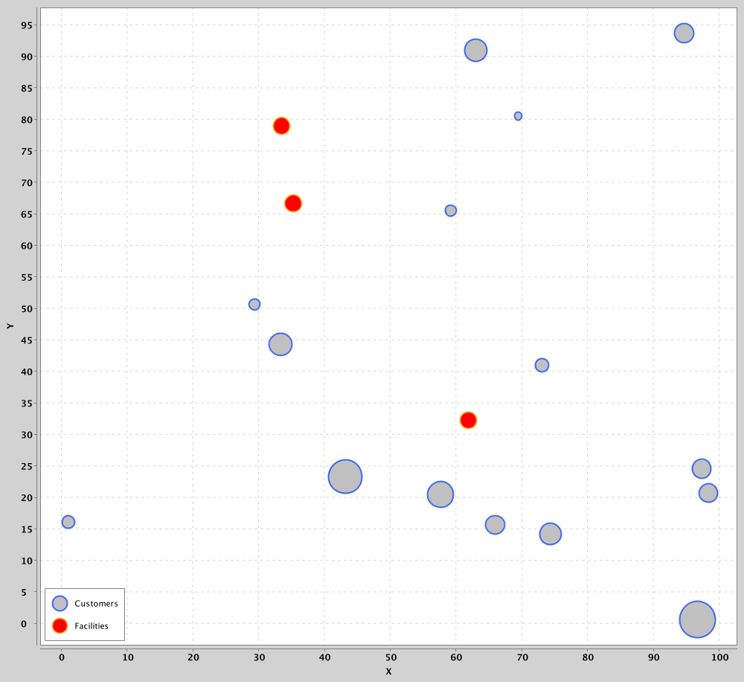Click the X-axis tick label 100

click(719, 657)
